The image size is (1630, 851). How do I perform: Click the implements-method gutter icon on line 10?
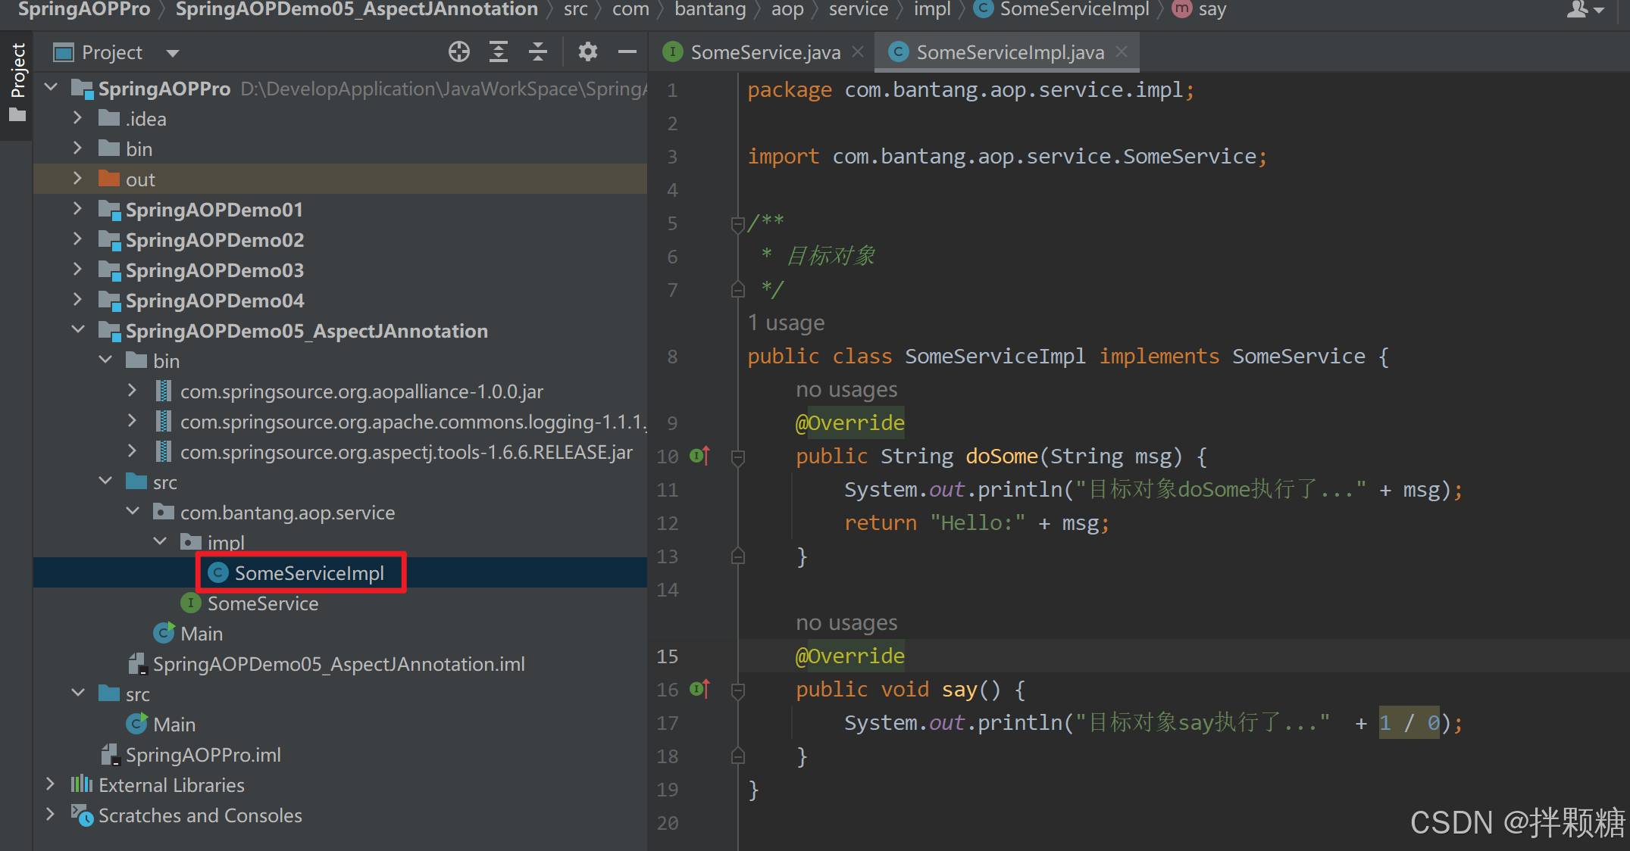(699, 456)
